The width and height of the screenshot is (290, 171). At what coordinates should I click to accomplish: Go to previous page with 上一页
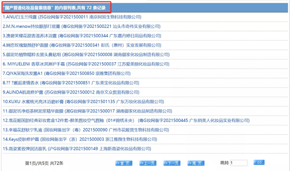(x=148, y=163)
